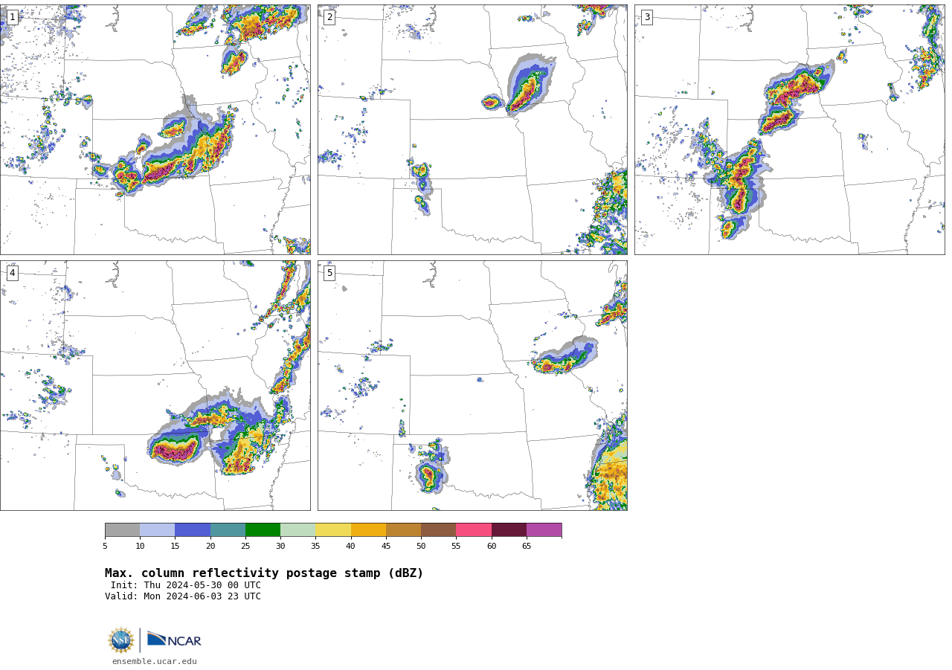Click the pink 55-60 dBZ swatch
Image resolution: width=952 pixels, height=670 pixels.
coord(474,530)
